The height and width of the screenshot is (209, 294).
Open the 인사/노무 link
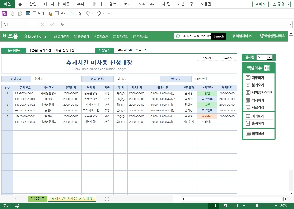click(x=101, y=36)
